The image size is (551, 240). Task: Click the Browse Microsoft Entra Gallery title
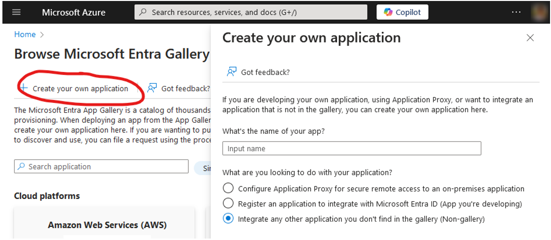click(112, 54)
